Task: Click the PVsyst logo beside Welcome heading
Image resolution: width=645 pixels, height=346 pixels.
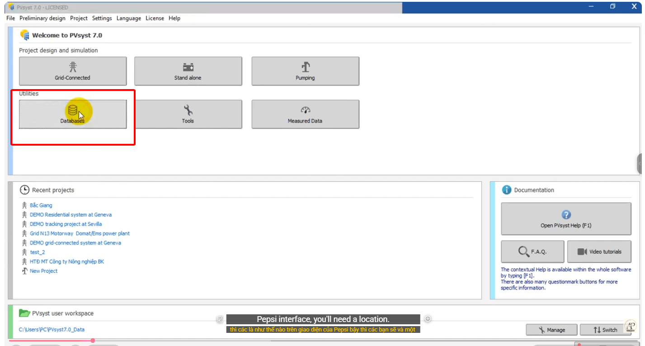Action: pos(25,35)
